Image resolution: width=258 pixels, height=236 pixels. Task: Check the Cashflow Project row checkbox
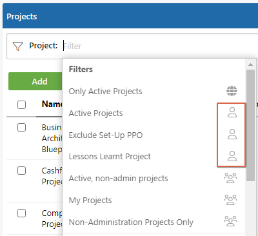coord(21,171)
